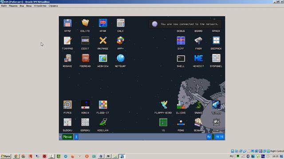Launch the XONIX game icon

tap(85, 105)
